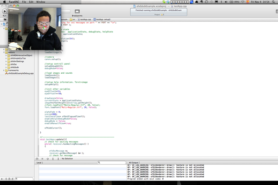Click the hide debug area button
The width and height of the screenshot is (278, 185).
37,159
